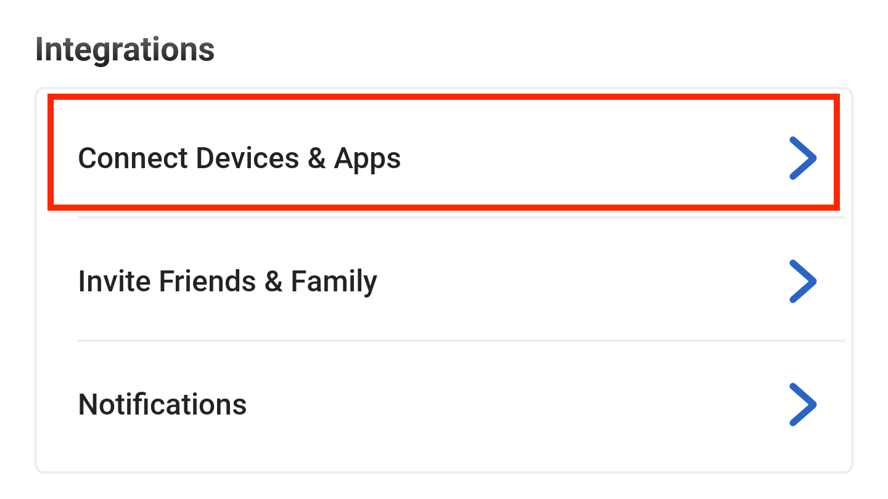This screenshot has height=499, width=888.
Task: Go to Notifications settings
Action: [162, 405]
